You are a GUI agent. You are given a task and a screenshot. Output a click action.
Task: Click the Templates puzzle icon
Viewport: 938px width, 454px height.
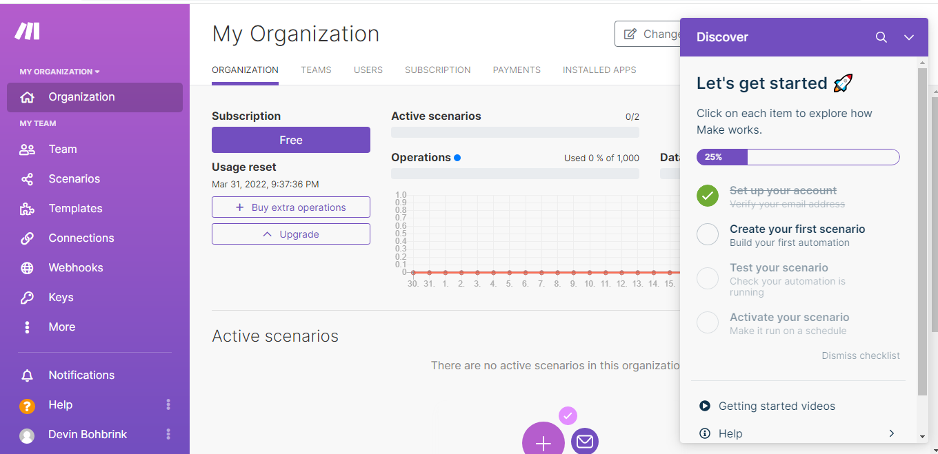(x=27, y=209)
